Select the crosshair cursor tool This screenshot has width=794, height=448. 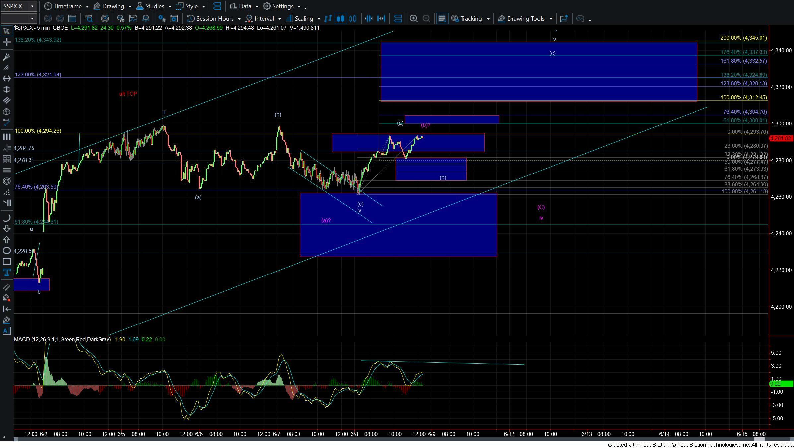pos(6,42)
